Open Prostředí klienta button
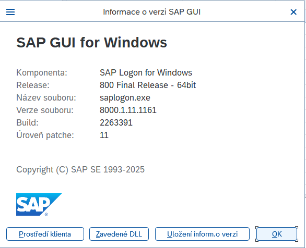The width and height of the screenshot is (306, 248). coord(45,234)
